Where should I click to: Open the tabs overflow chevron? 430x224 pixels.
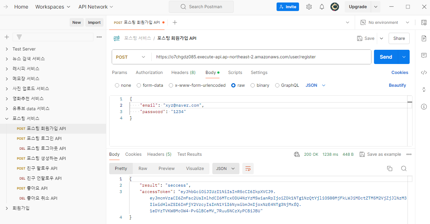[348, 22]
